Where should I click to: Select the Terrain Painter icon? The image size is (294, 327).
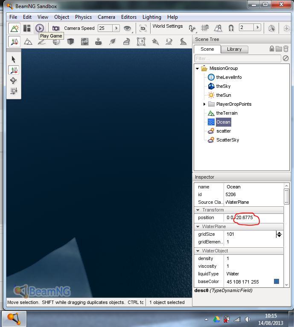(x=42, y=42)
